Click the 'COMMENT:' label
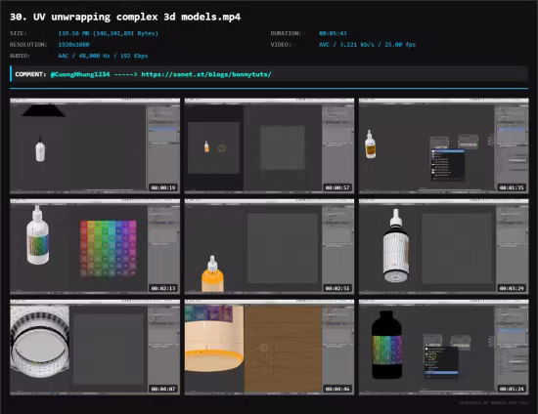This screenshot has height=414, width=538. click(x=30, y=74)
